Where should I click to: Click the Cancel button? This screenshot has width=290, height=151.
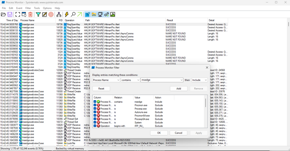click(179, 133)
